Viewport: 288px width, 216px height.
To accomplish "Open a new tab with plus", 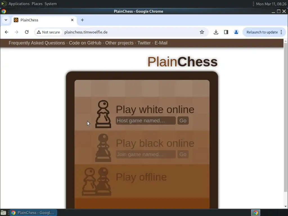I will coord(82,20).
